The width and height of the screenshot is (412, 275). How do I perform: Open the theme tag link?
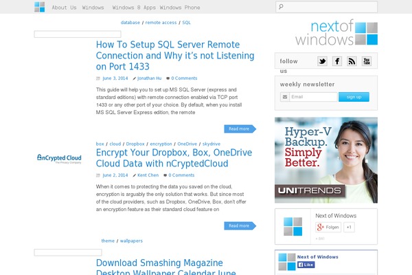(x=108, y=241)
